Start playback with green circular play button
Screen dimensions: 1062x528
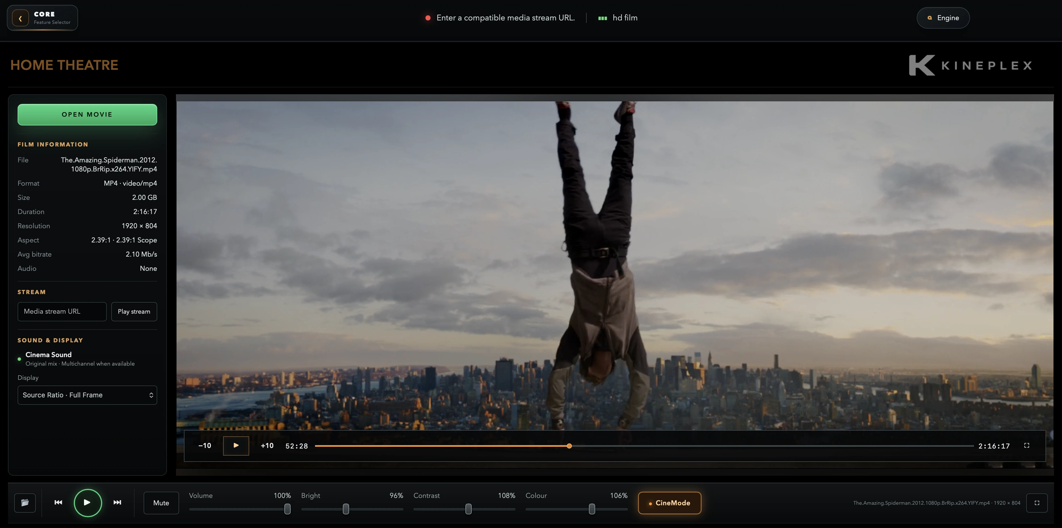[x=87, y=502]
